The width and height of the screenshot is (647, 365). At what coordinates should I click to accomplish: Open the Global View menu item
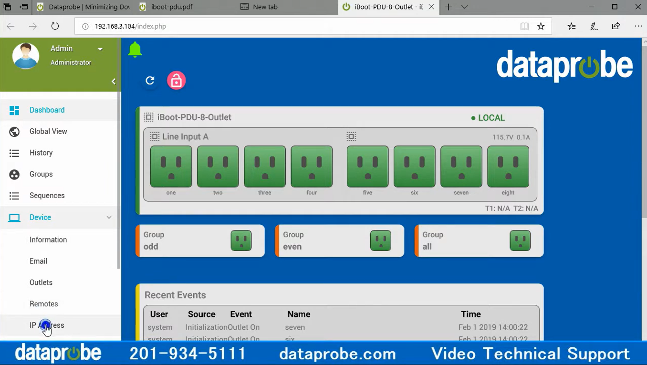(48, 131)
